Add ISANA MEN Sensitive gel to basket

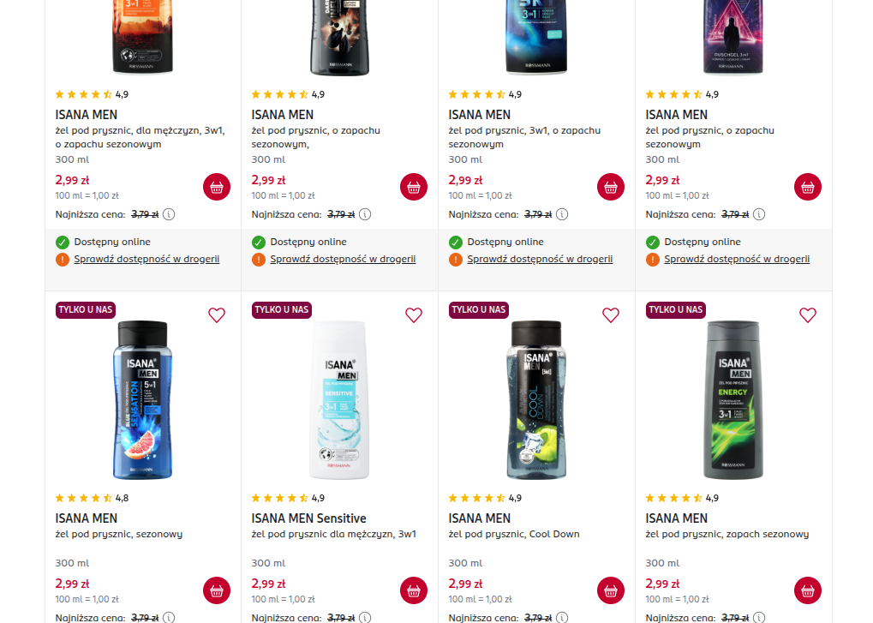(414, 590)
